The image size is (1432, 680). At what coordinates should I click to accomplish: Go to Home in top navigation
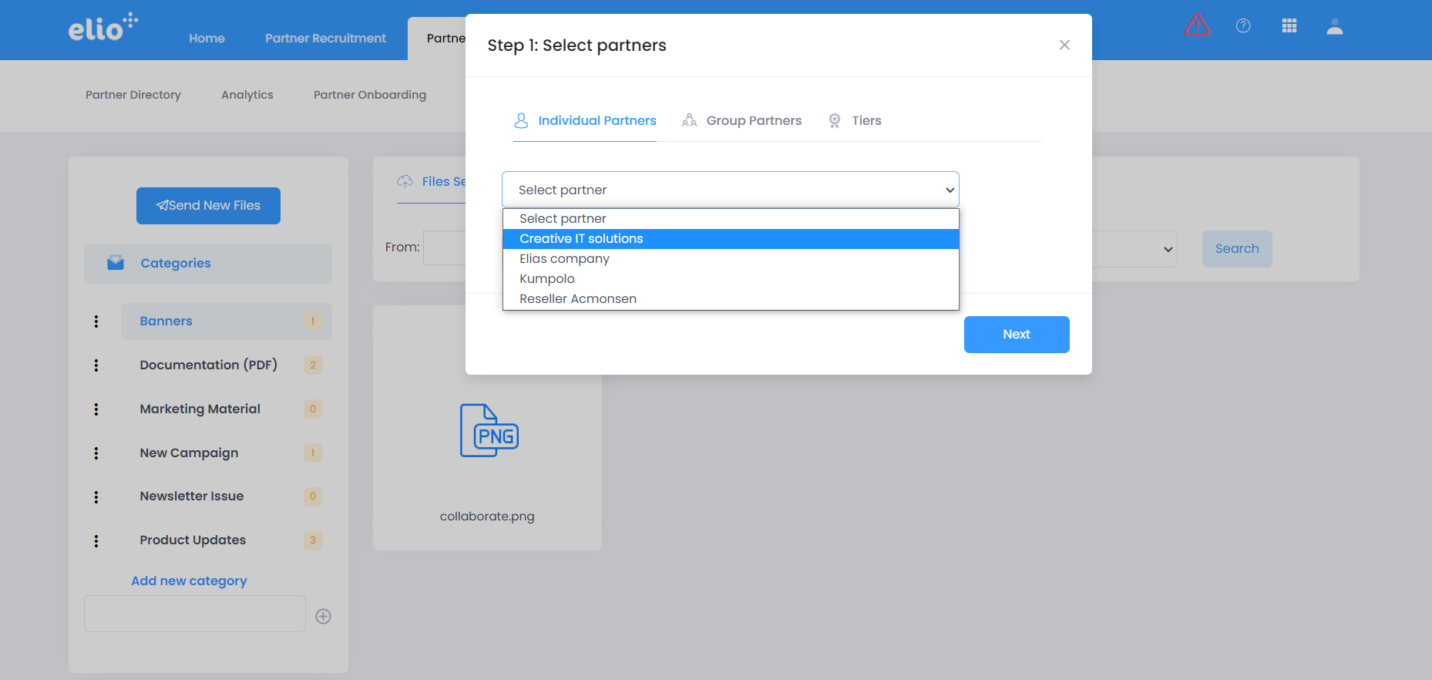point(207,38)
